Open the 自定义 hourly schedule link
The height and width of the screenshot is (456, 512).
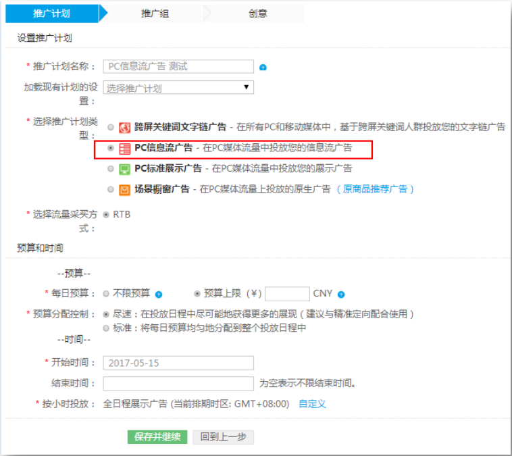pos(312,404)
